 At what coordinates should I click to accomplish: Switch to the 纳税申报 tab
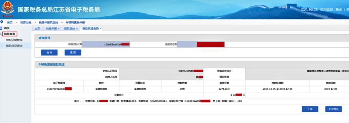tap(51, 28)
